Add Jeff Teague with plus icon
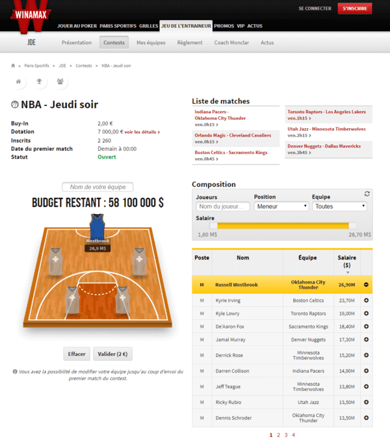390x445 pixels. click(366, 386)
